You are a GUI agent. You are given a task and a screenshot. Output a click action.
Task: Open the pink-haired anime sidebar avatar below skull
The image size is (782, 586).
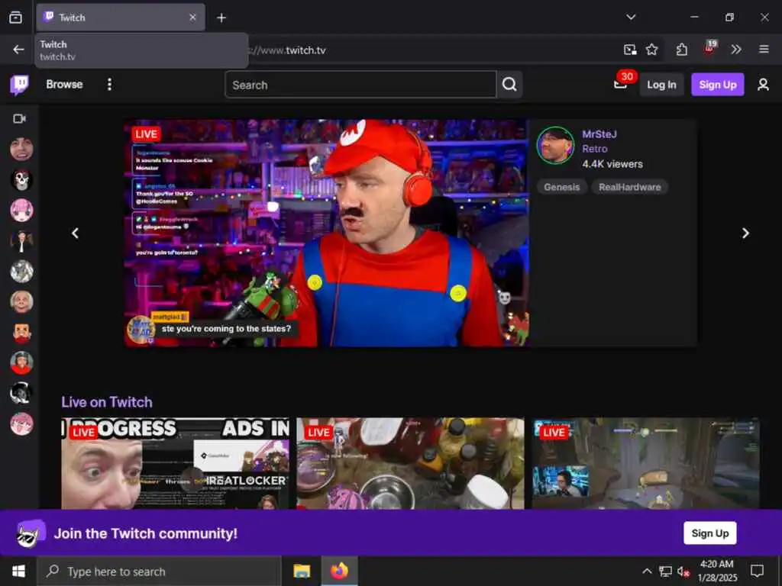point(21,211)
